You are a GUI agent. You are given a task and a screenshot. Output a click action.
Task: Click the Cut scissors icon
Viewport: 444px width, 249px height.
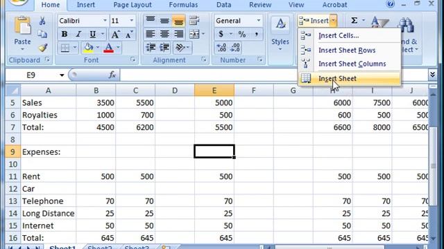[x=42, y=21]
